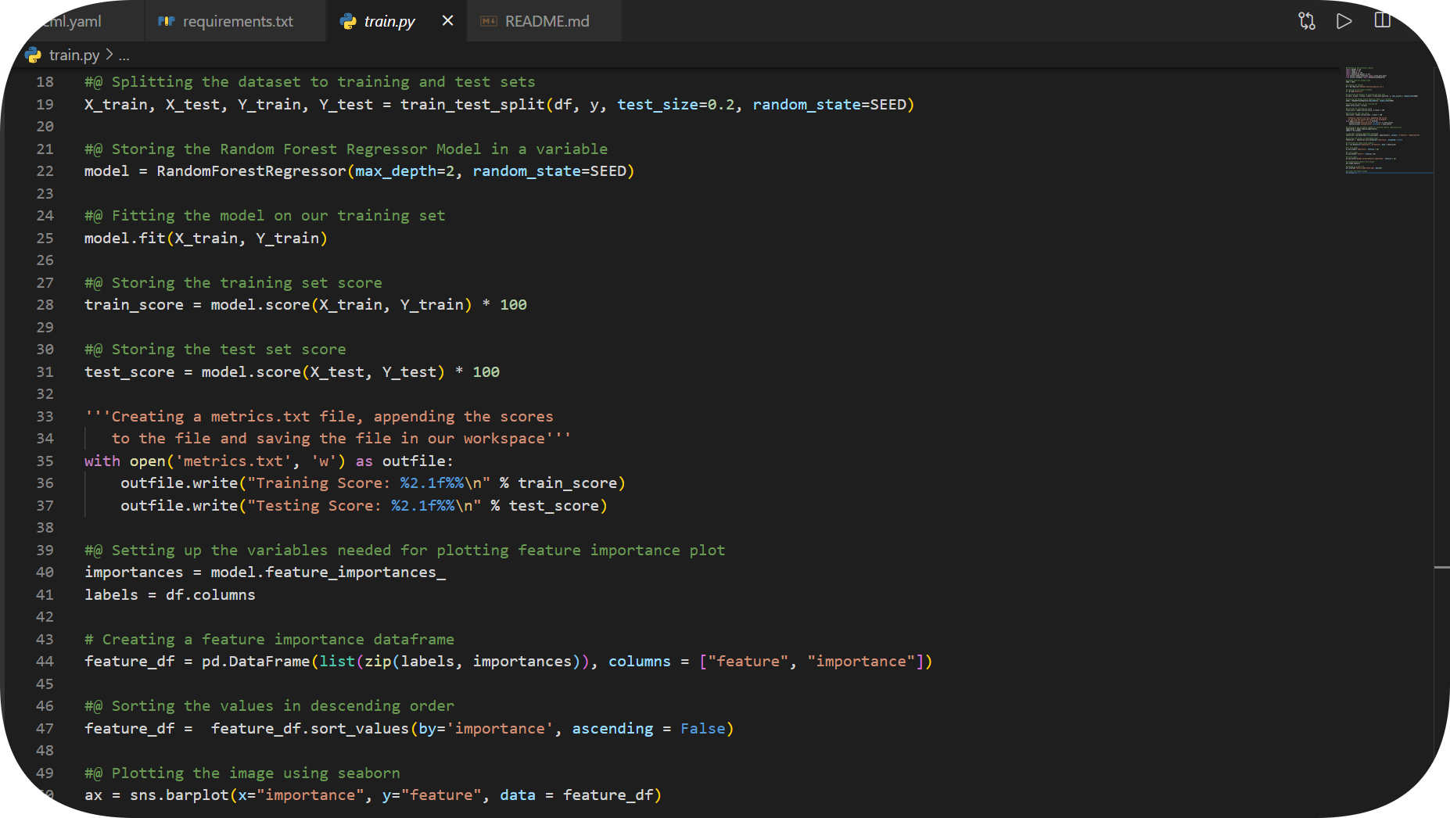Image resolution: width=1450 pixels, height=818 pixels.
Task: Click the Python icon in the breadcrumb
Action: tap(33, 55)
